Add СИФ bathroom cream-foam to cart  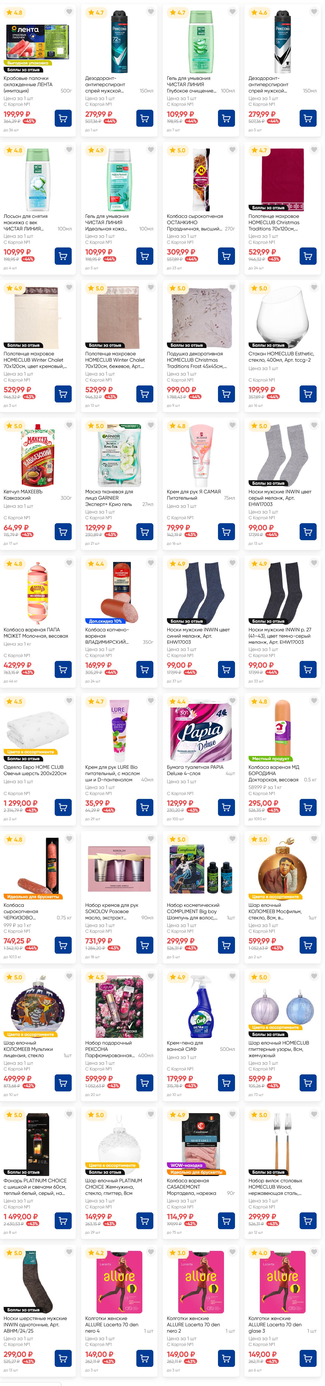tap(226, 1083)
